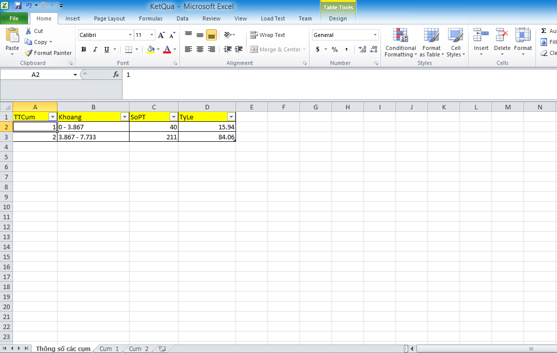557x353 pixels.
Task: Switch to the Cum 2 sheet
Action: (138, 349)
